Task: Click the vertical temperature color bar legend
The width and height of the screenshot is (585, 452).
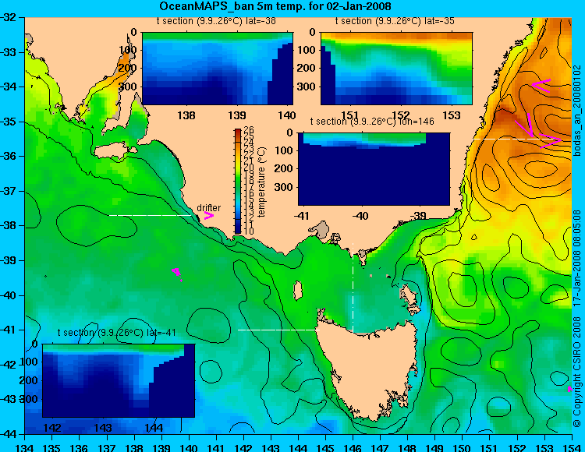Action: pos(238,182)
